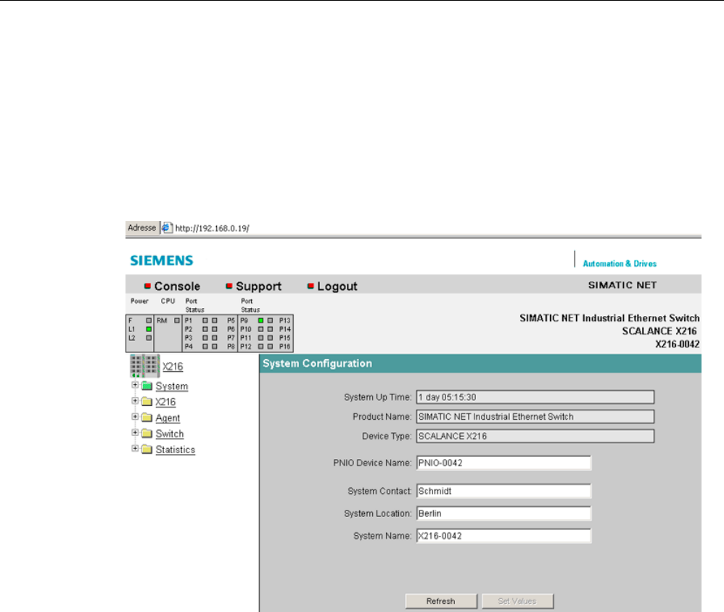Viewport: 724px width, 612px height.
Task: Click the System Configuration heading
Action: pyautogui.click(x=317, y=364)
